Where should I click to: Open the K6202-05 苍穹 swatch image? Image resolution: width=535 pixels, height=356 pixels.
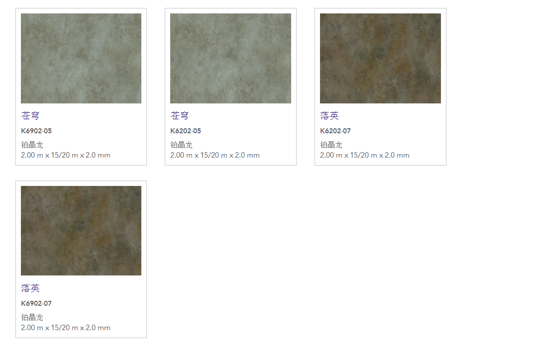click(x=230, y=58)
